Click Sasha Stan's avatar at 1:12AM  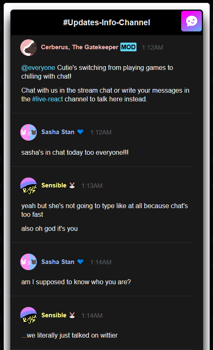coord(29,132)
